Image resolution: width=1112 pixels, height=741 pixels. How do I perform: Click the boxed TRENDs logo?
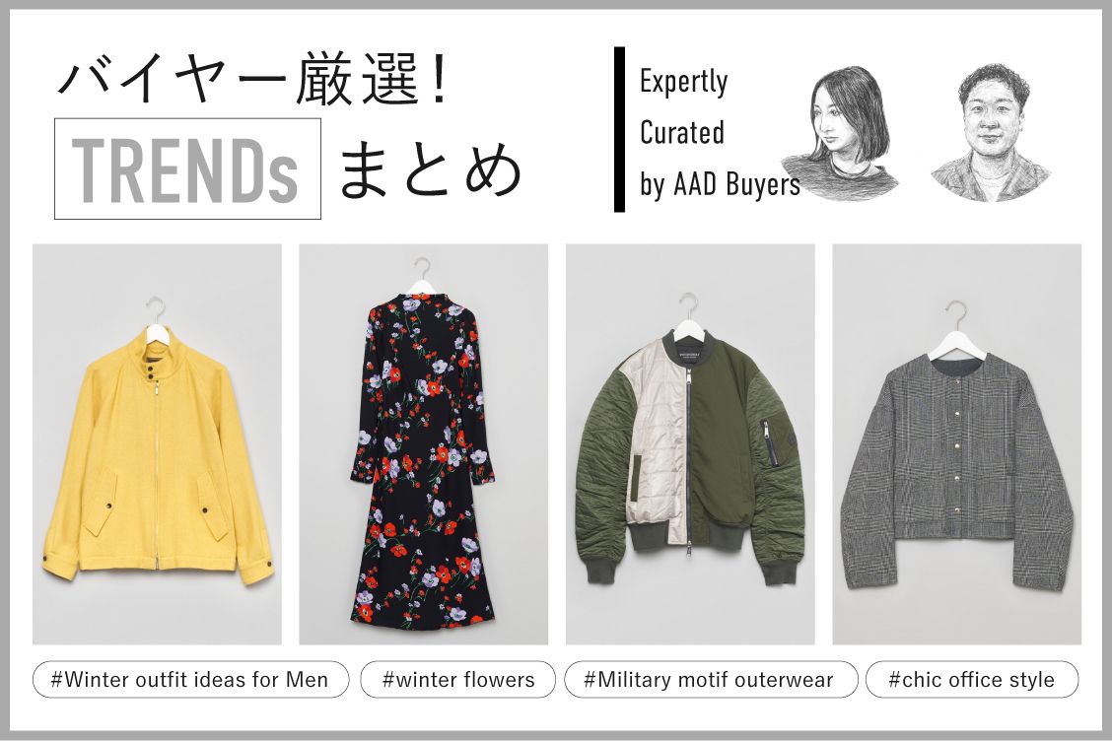coord(187,168)
